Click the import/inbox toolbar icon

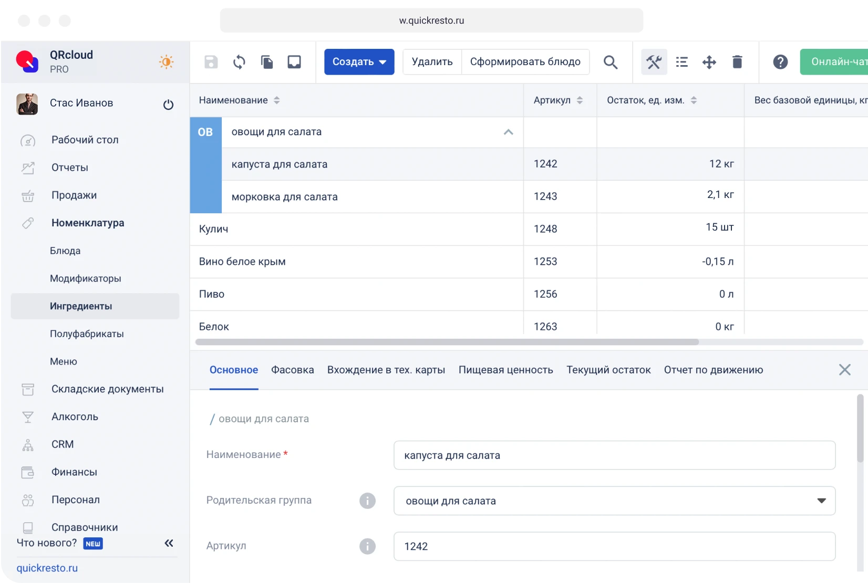(x=294, y=61)
